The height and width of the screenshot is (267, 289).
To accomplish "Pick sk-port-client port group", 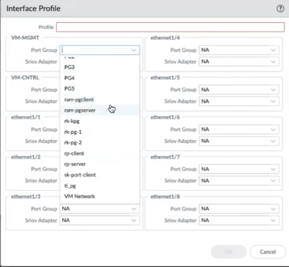I will (80, 175).
